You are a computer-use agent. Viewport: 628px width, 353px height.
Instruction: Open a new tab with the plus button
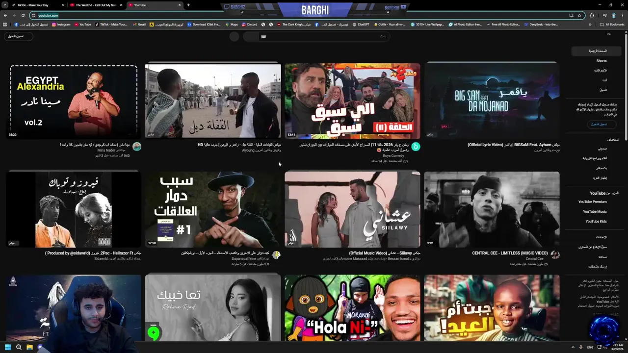[x=188, y=5]
